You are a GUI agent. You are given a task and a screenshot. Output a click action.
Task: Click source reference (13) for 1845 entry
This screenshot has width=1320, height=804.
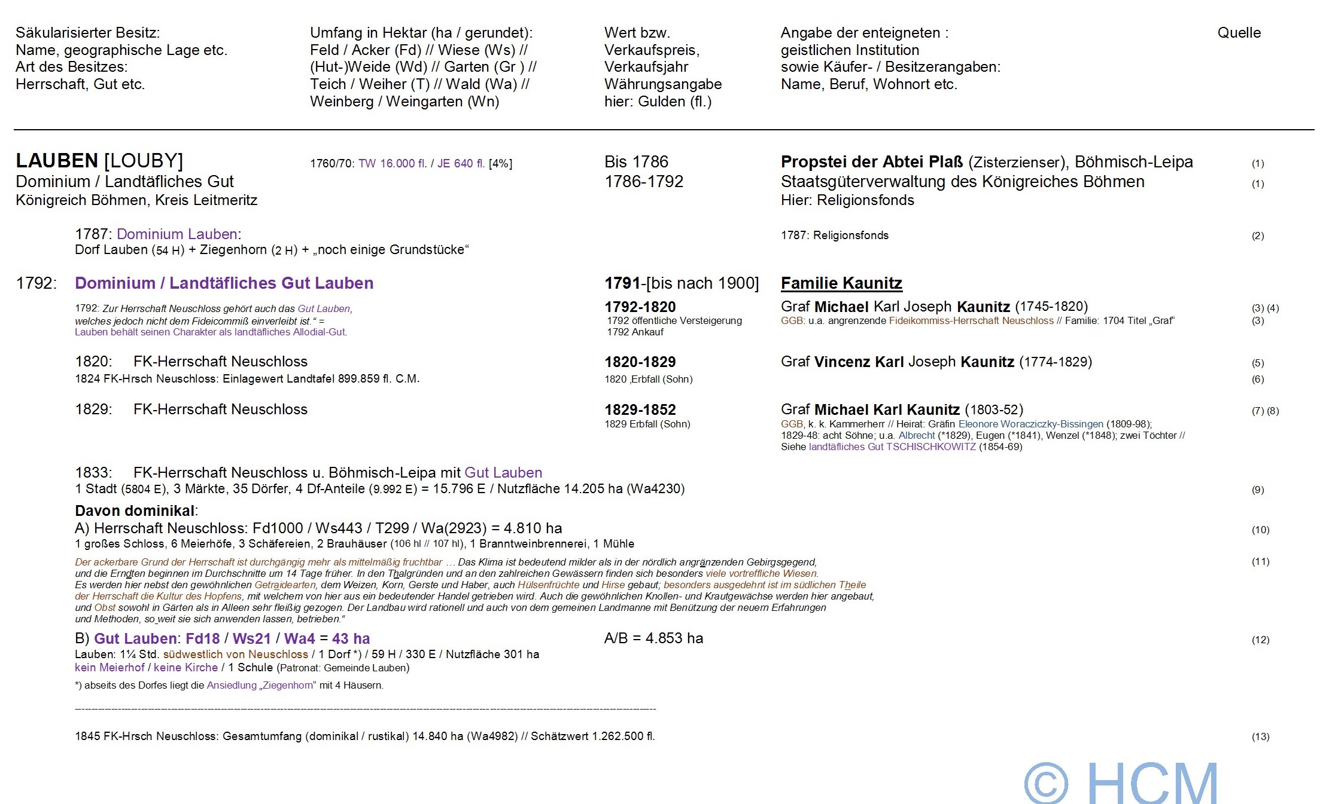pyautogui.click(x=1260, y=737)
